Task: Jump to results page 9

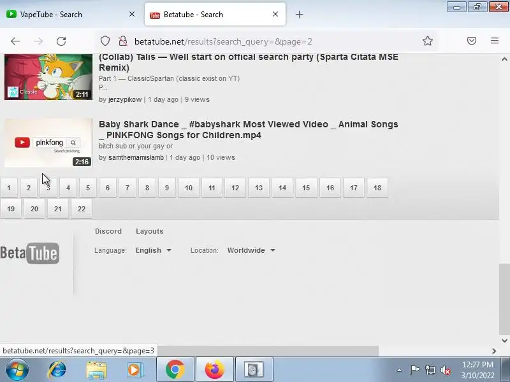Action: 167,188
